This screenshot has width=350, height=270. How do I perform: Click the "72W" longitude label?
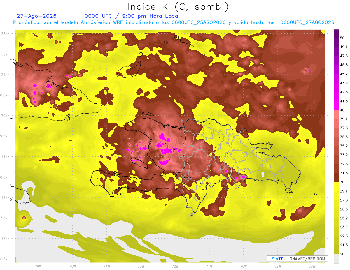coord(175,266)
